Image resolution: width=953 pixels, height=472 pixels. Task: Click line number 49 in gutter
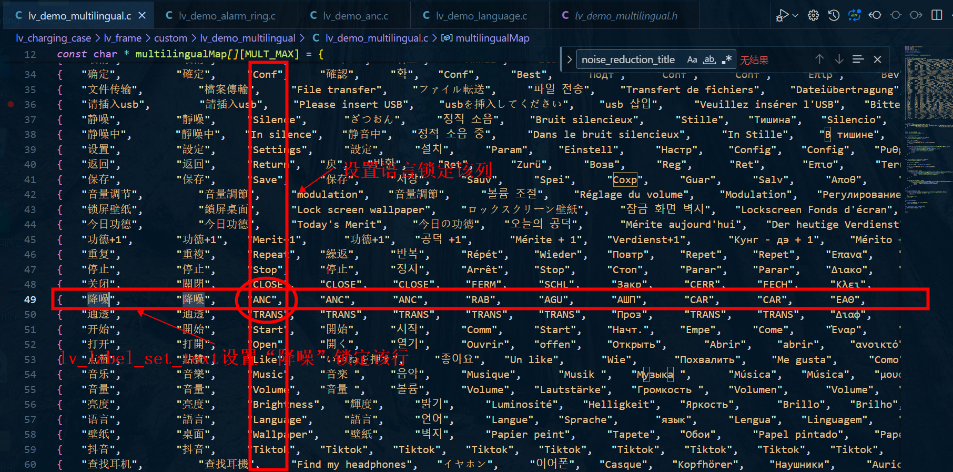30,299
